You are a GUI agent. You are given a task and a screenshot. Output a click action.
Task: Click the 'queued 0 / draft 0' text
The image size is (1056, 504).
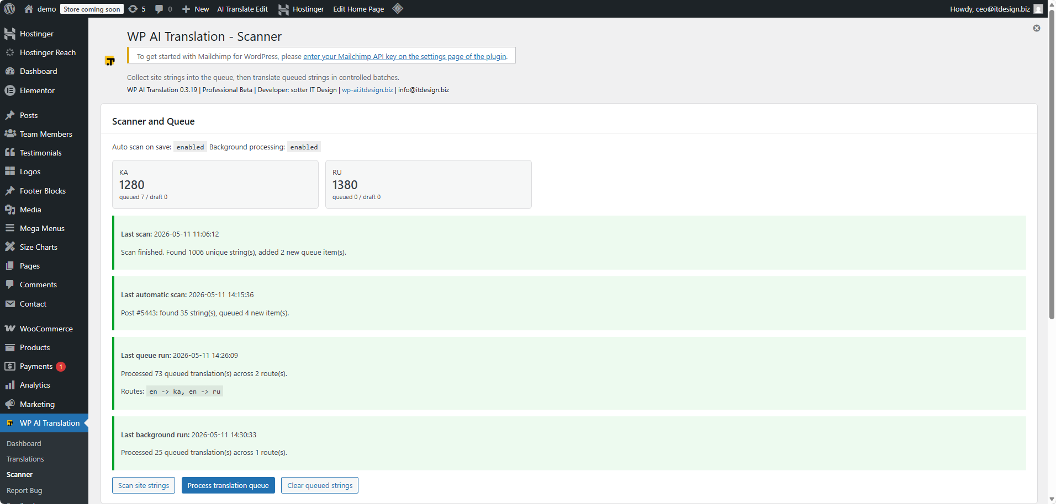tap(356, 197)
